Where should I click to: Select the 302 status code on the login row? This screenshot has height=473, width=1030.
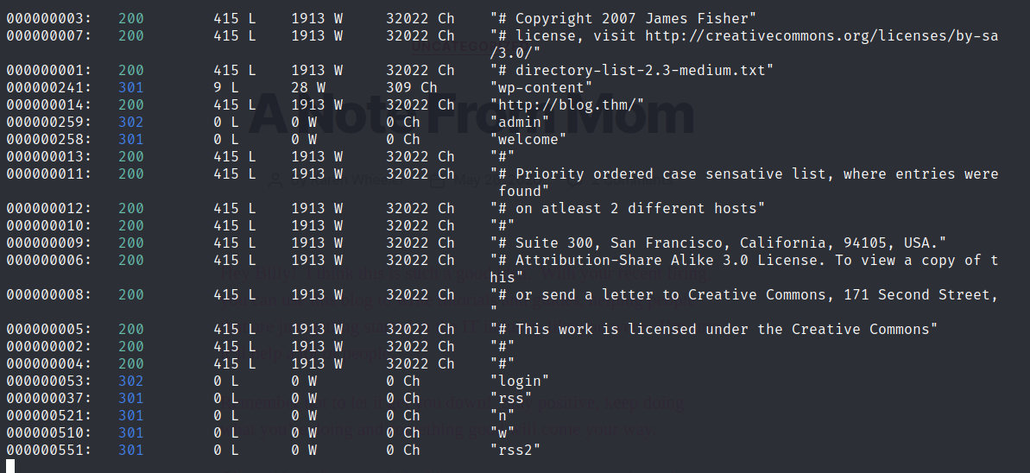(130, 381)
